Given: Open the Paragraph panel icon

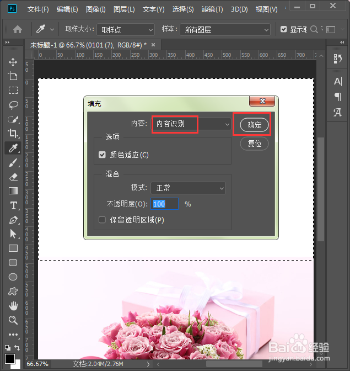Looking at the screenshot, I should [338, 97].
